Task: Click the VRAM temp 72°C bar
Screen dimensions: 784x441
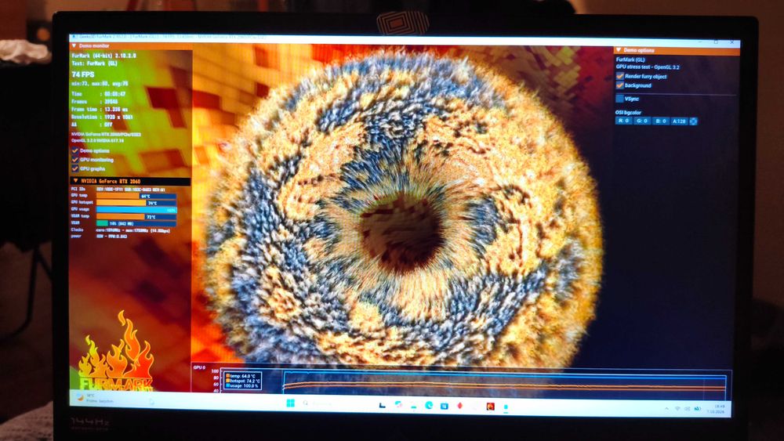Action: pyautogui.click(x=136, y=217)
